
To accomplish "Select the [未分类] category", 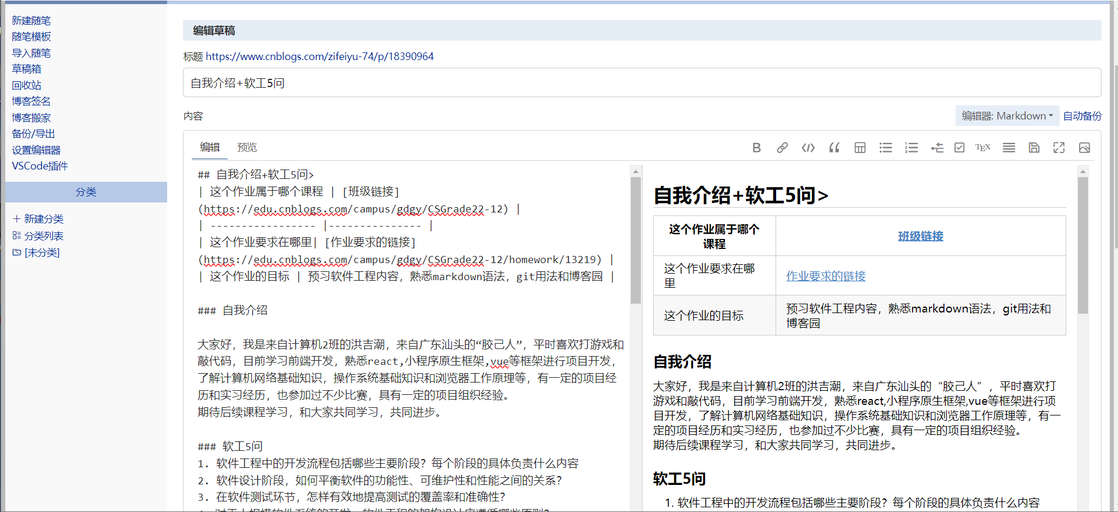I will pos(42,252).
